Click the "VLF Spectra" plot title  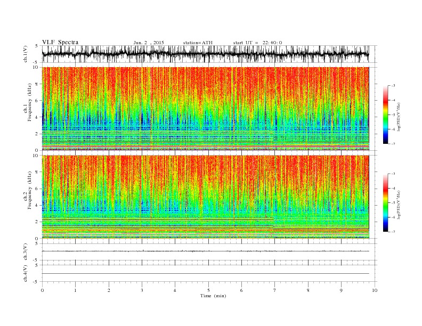[60, 42]
